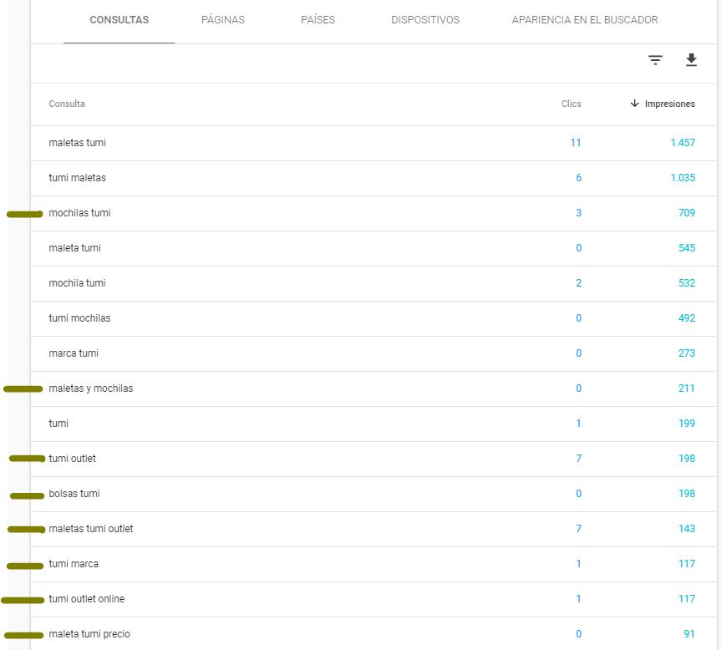Open the PAÍSES tab
This screenshot has width=722, height=650.
point(318,20)
